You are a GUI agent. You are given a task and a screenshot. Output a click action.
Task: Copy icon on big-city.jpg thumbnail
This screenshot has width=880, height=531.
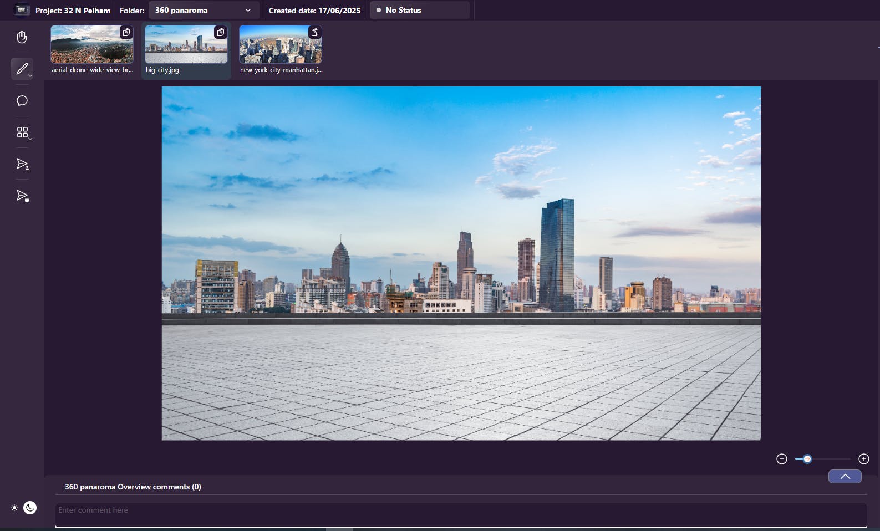point(221,32)
